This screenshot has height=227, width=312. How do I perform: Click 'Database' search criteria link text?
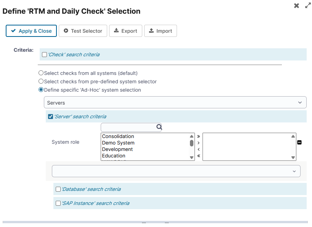coord(91,189)
